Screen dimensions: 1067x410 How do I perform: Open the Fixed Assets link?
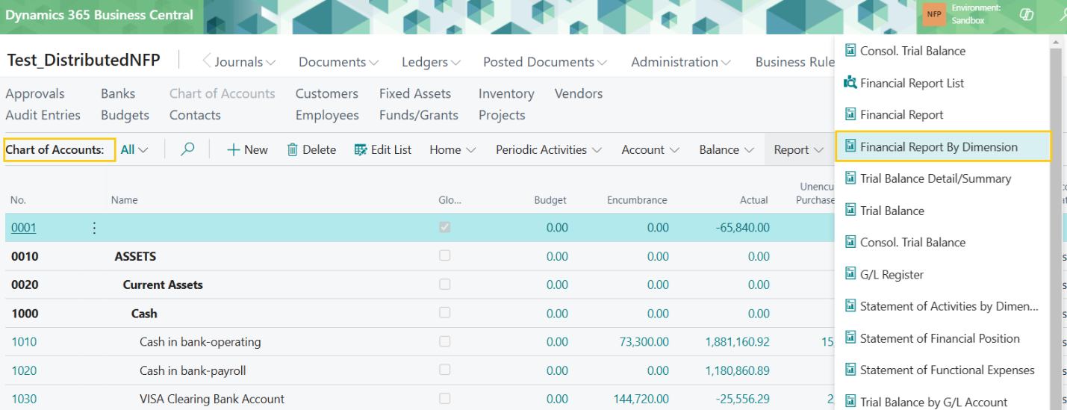click(x=415, y=93)
